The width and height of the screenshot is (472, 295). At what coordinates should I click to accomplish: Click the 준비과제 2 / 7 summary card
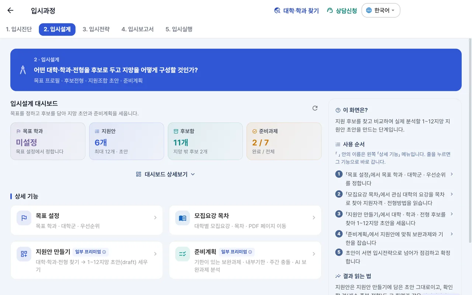(x=284, y=141)
